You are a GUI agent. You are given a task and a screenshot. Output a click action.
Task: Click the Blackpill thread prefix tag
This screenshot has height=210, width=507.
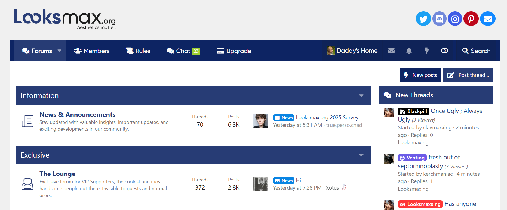click(x=413, y=111)
